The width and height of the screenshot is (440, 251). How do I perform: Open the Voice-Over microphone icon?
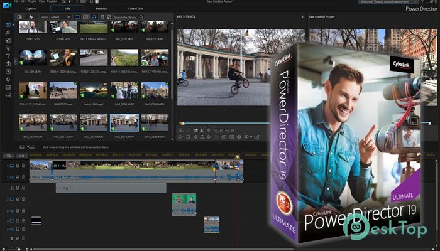coord(8,80)
